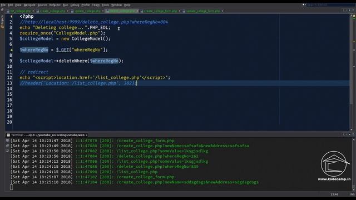356x200 pixels.
Task: Open the Projects side panel tab
Action: point(2,20)
